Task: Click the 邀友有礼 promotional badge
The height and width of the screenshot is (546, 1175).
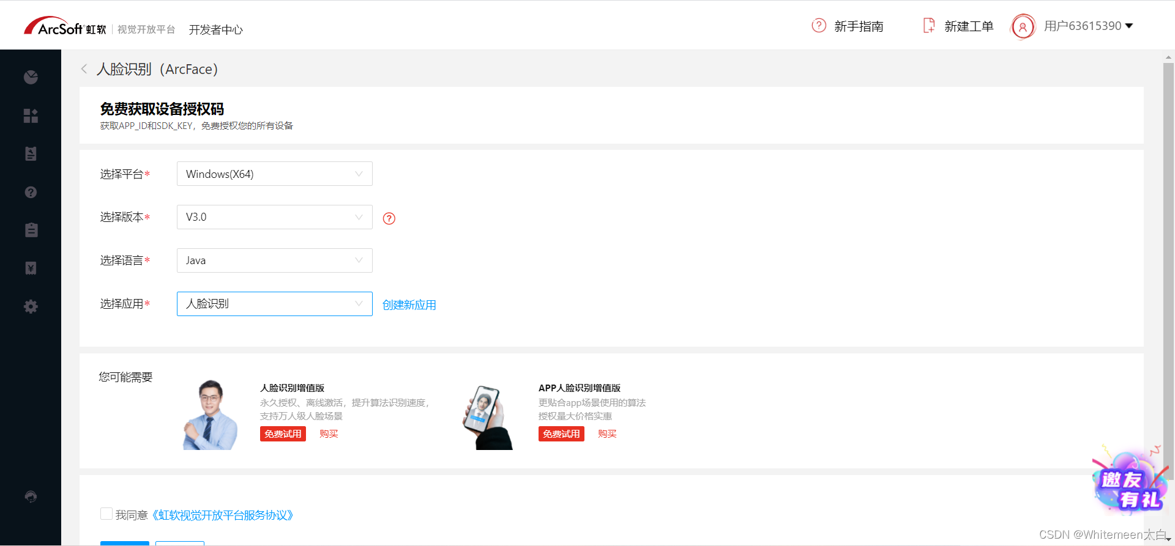Action: point(1130,482)
